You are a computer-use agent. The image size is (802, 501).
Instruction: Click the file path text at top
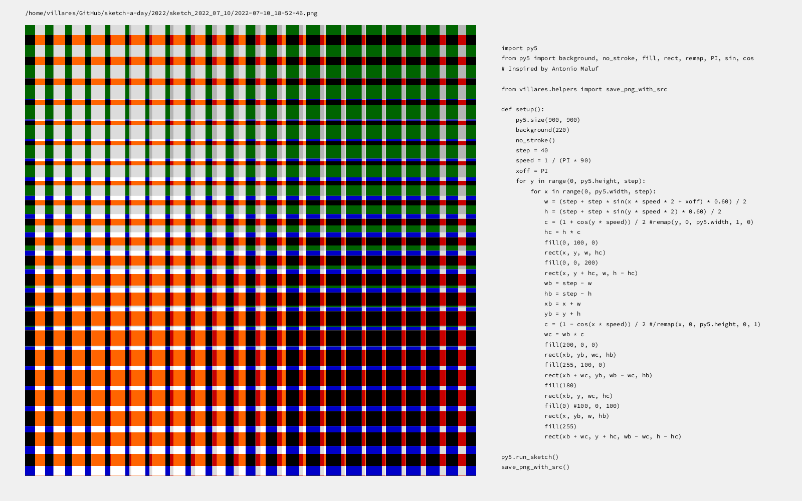(171, 13)
